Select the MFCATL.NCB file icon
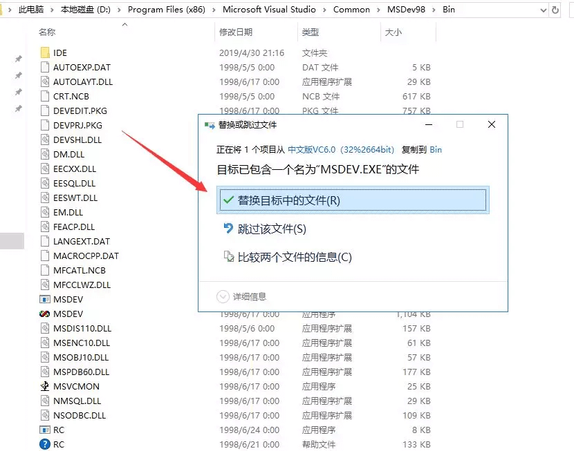Image resolution: width=574 pixels, height=451 pixels. (45, 270)
